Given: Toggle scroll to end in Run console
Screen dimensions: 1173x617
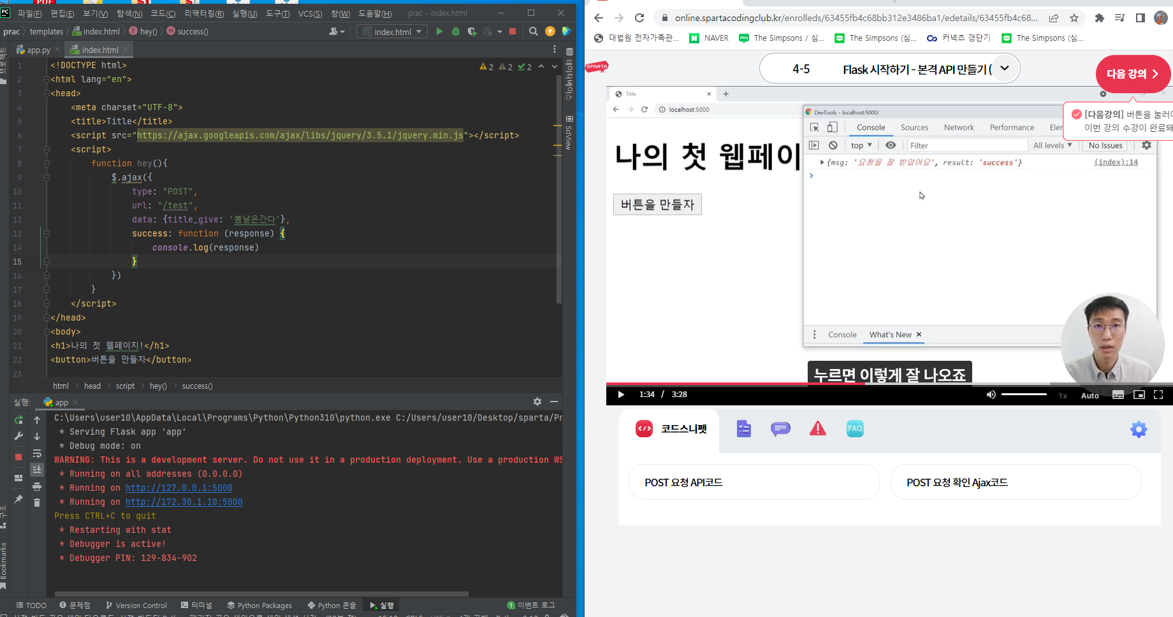Looking at the screenshot, I should click(x=37, y=470).
